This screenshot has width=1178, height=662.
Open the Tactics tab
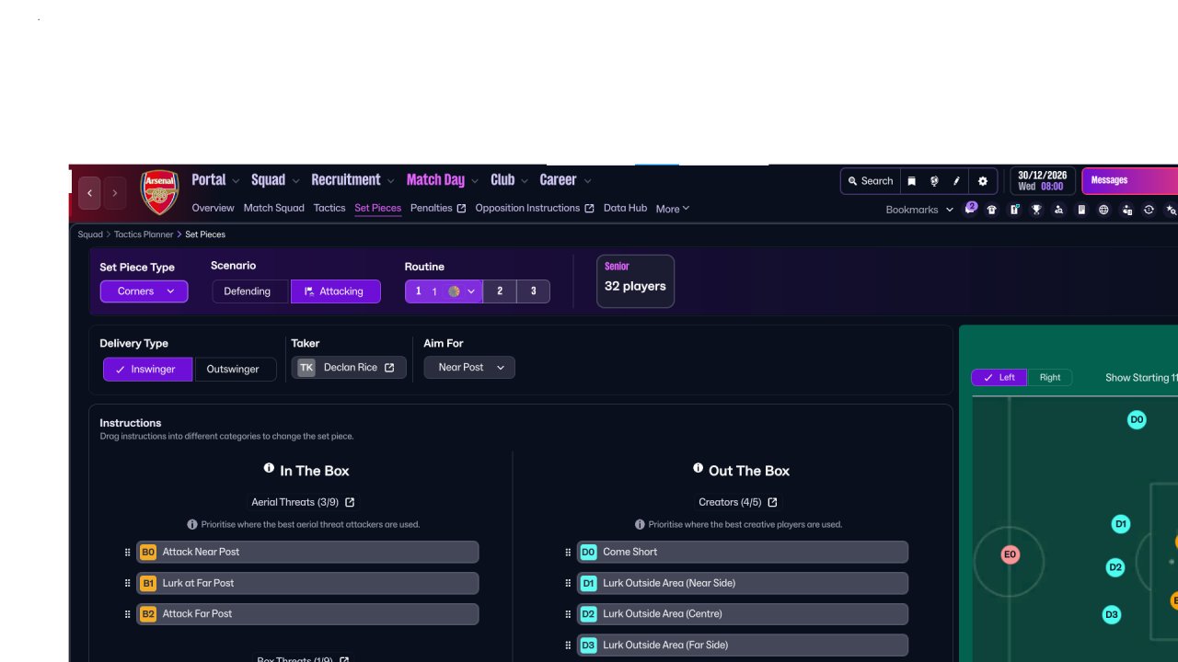click(329, 208)
